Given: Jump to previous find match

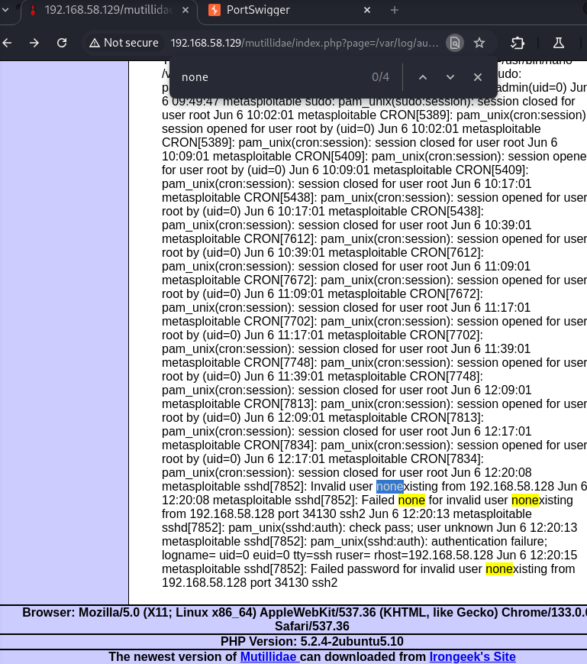Looking at the screenshot, I should point(423,77).
